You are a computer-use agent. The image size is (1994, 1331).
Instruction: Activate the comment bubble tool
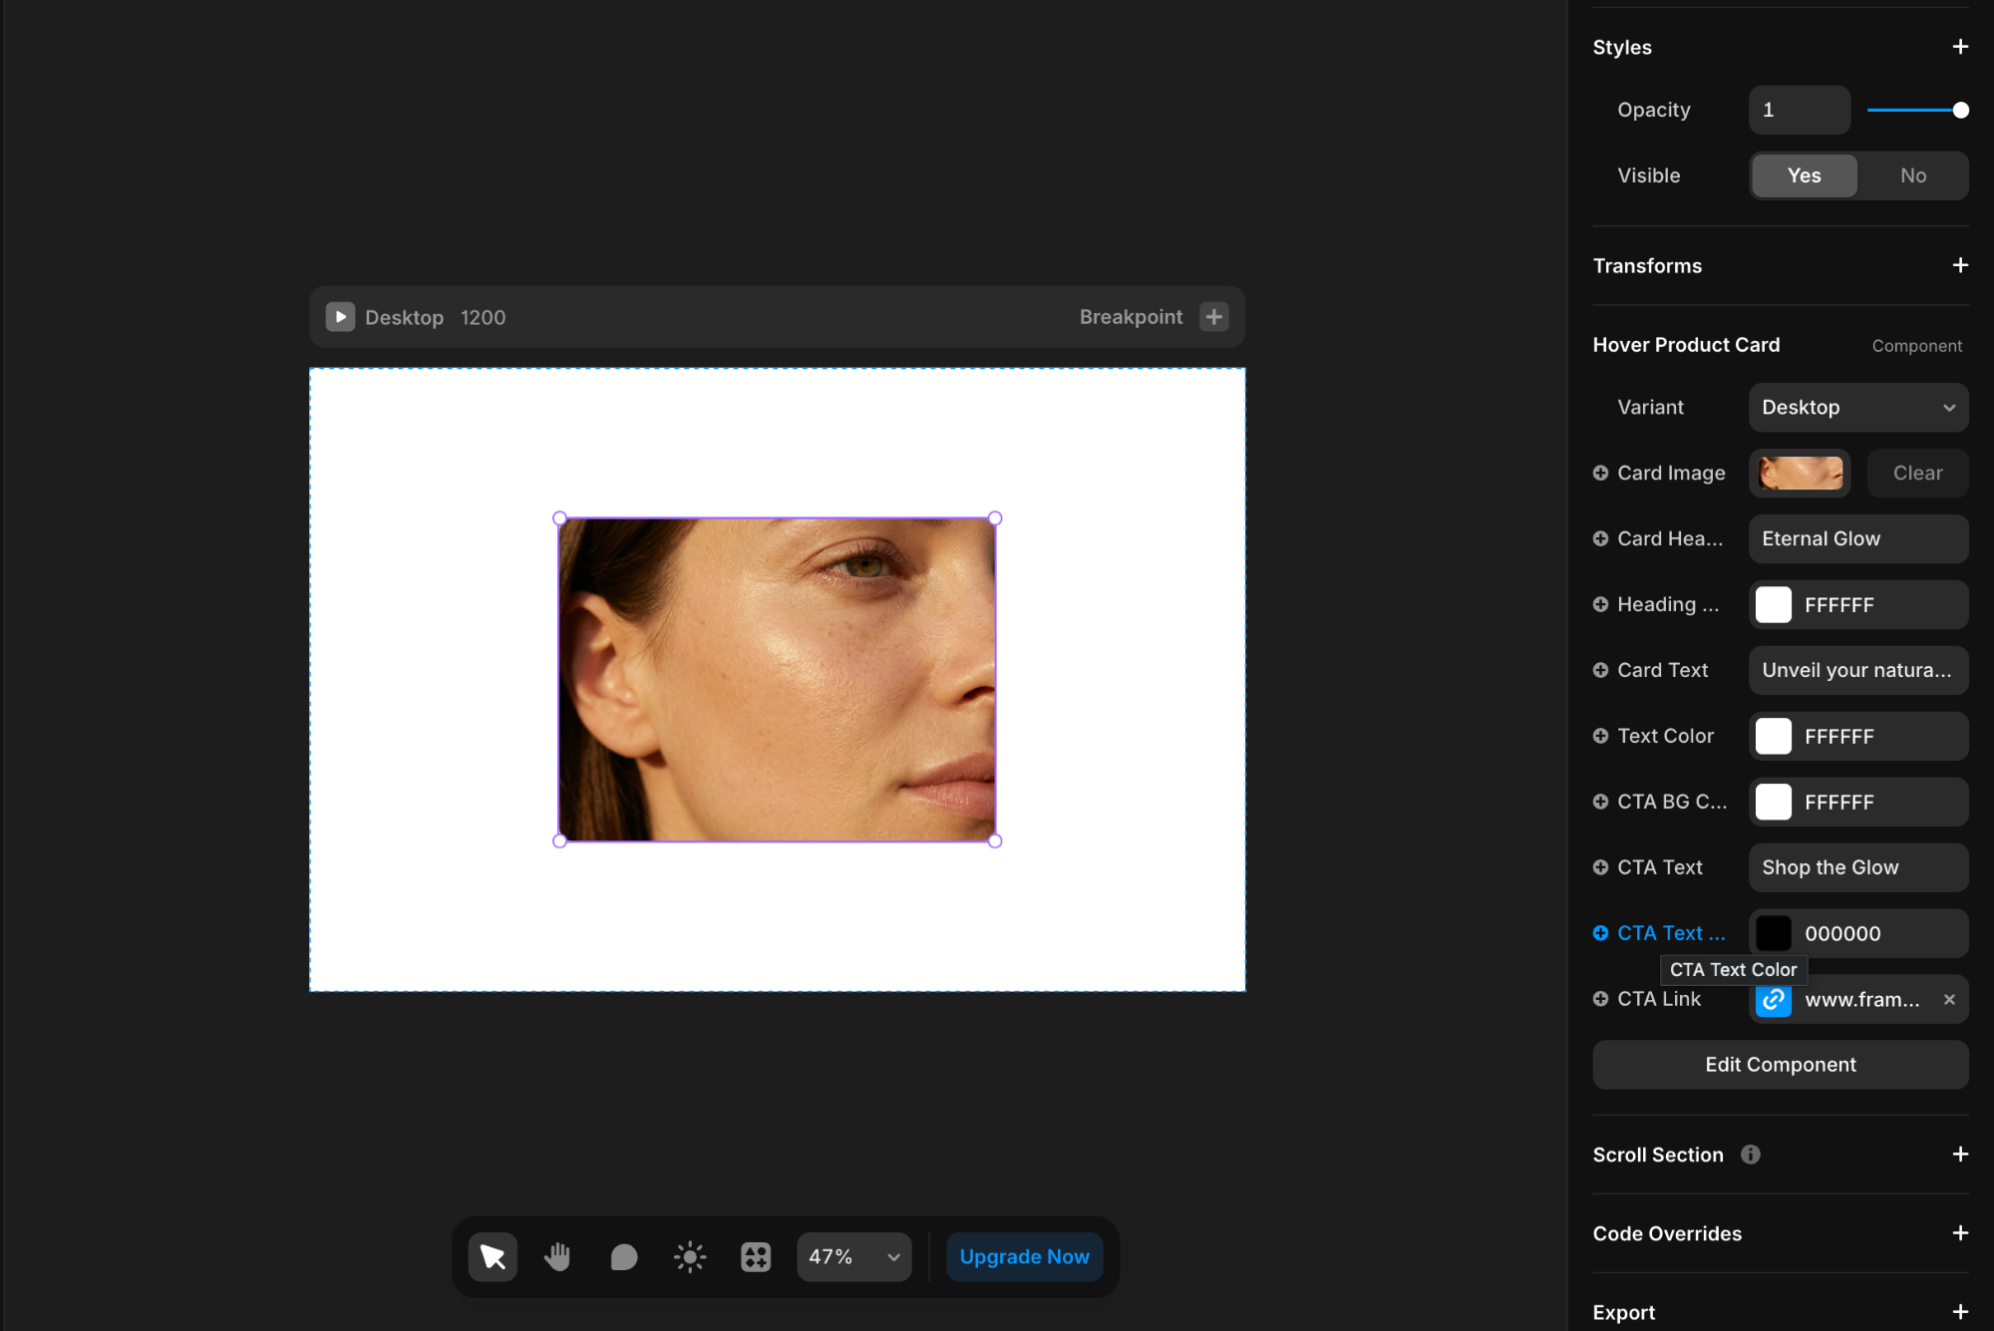click(623, 1257)
